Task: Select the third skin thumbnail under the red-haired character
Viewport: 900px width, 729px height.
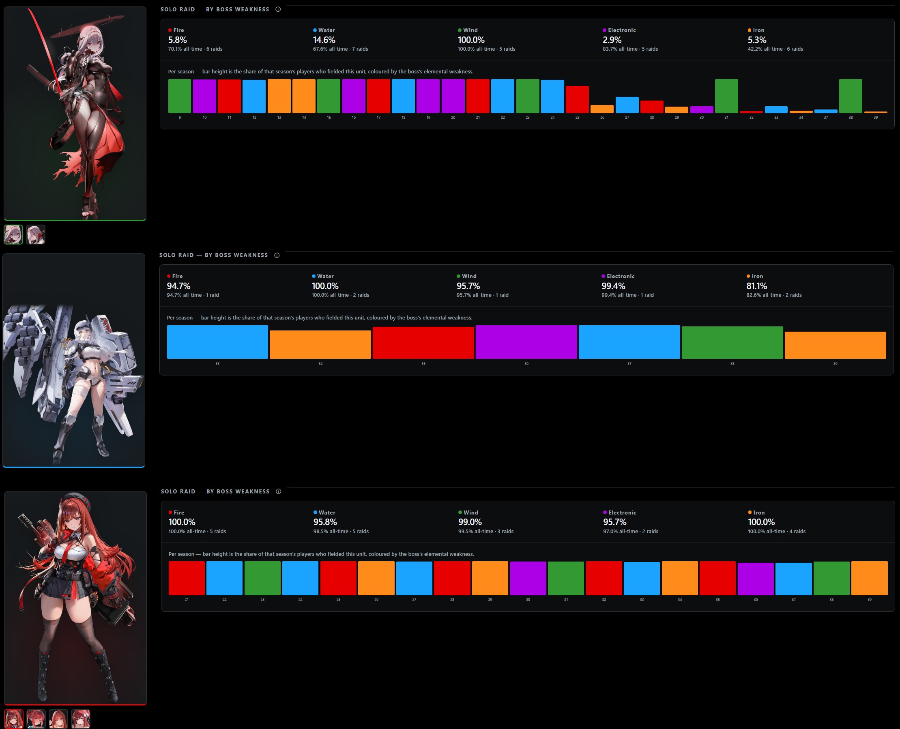Action: (58, 718)
